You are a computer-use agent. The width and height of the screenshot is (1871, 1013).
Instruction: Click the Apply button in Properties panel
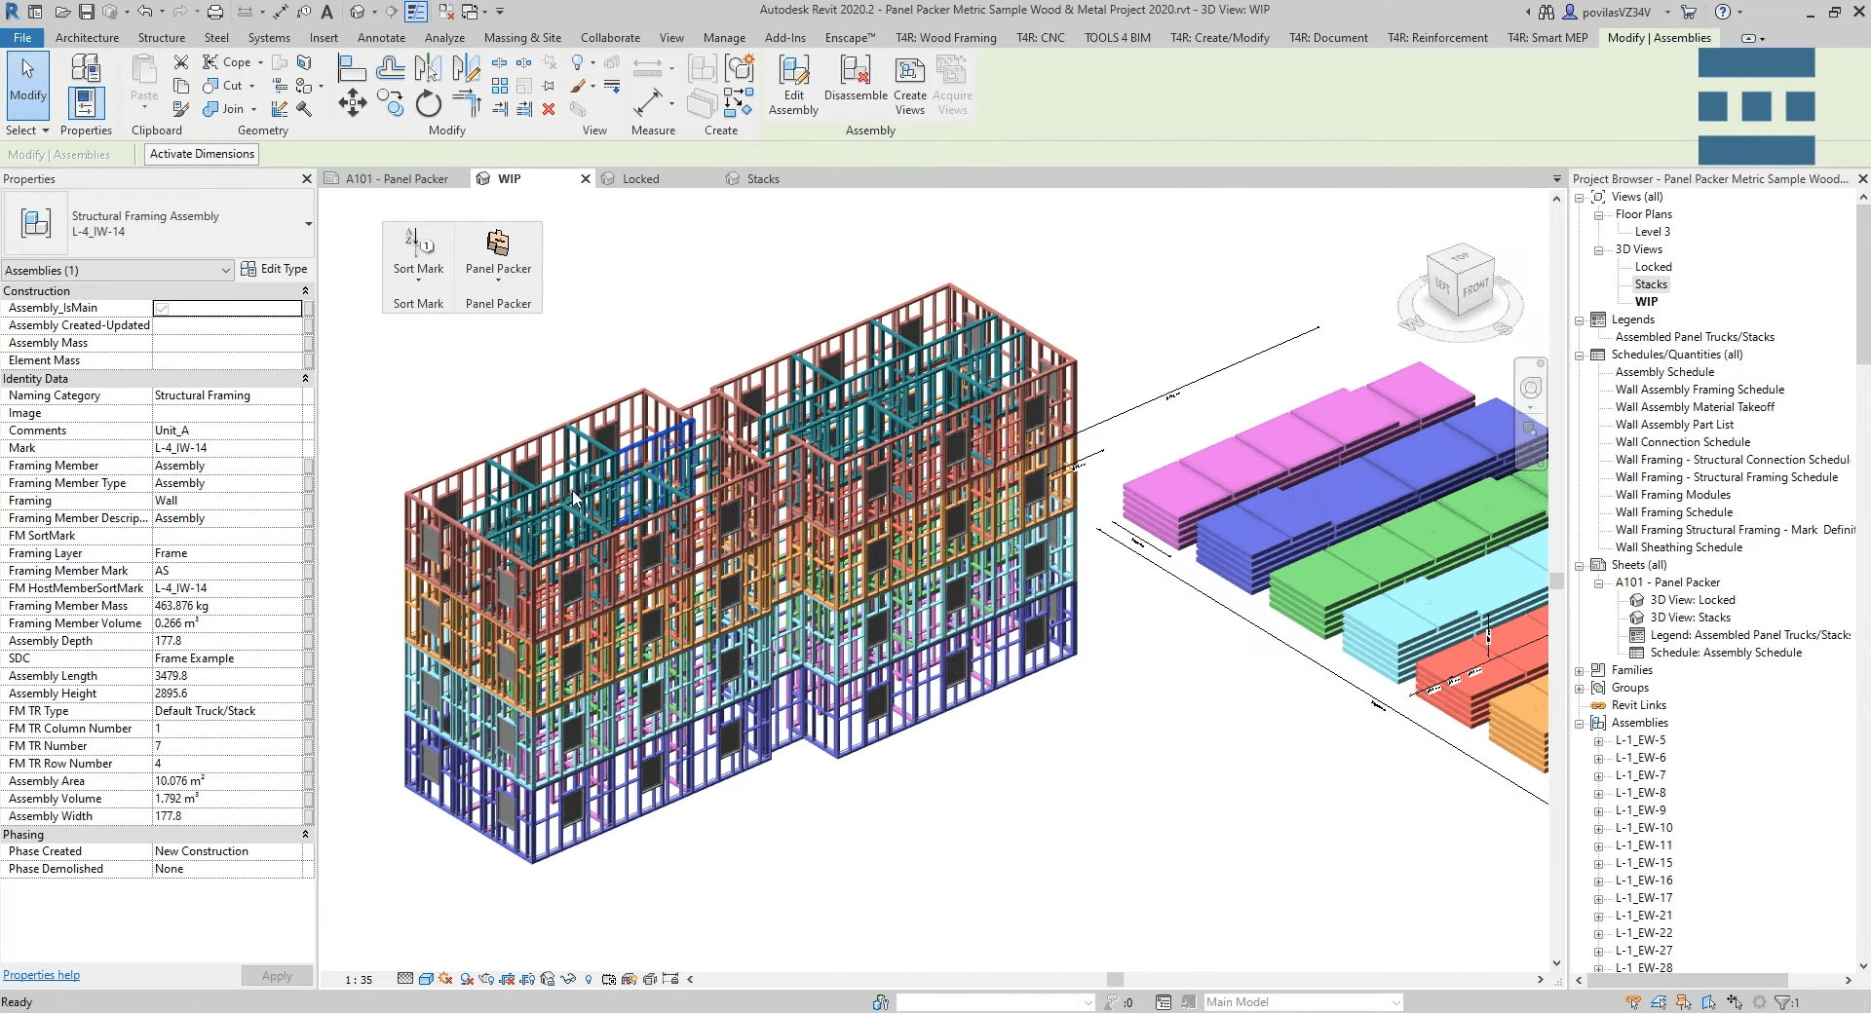(x=277, y=975)
